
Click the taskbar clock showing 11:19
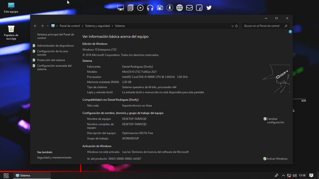point(302,176)
